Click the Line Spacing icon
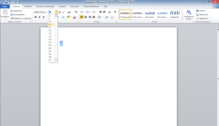The width and height of the screenshot is (219, 126). [99, 17]
